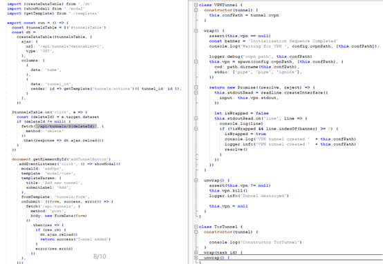Viewport: 383px width, 264px height.
Task: Fold the this.vpn = spawn(...) block
Action: point(196,61)
